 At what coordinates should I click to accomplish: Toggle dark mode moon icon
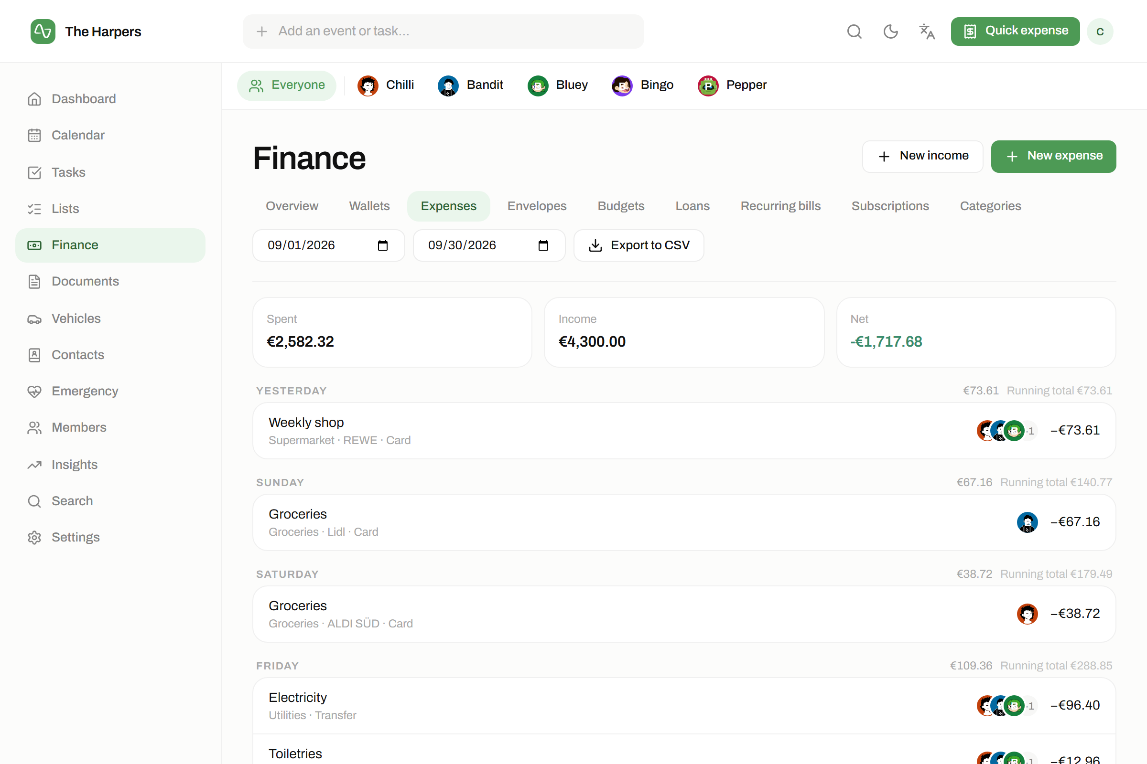point(890,31)
